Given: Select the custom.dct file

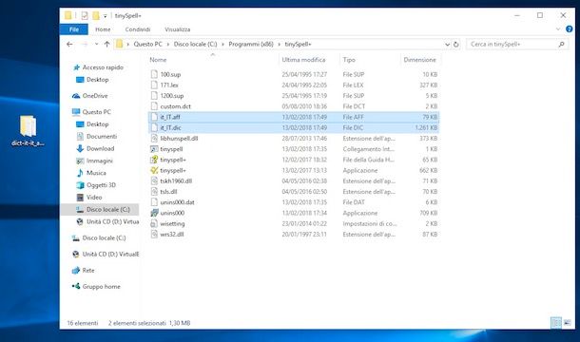Looking at the screenshot, I should click(176, 106).
